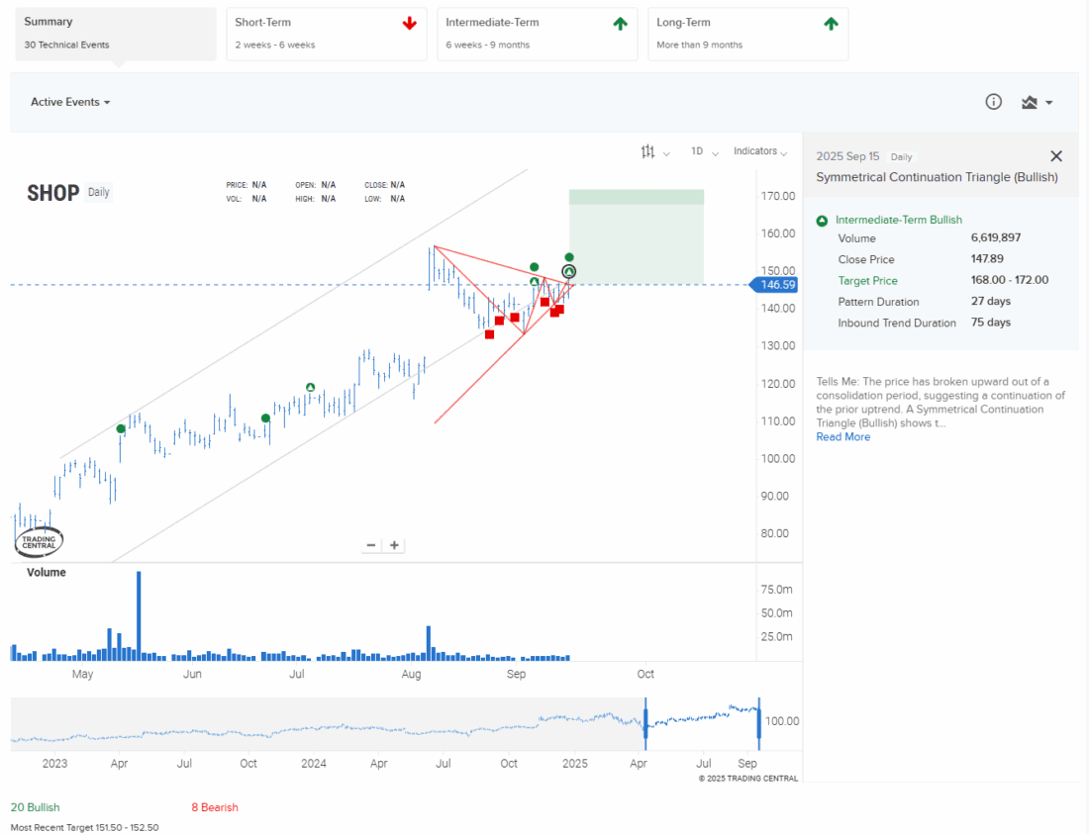
Task: Select the Summary tab
Action: (x=115, y=34)
